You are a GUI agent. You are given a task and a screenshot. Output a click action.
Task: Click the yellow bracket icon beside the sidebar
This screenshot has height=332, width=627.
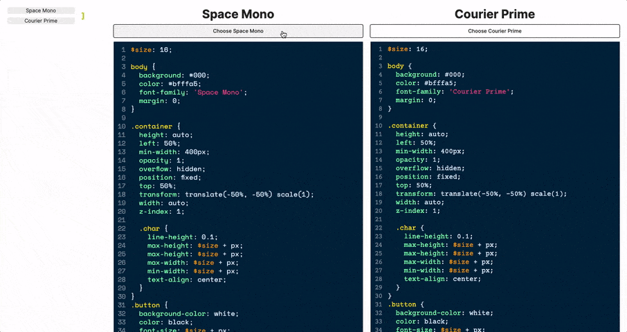[x=83, y=16]
